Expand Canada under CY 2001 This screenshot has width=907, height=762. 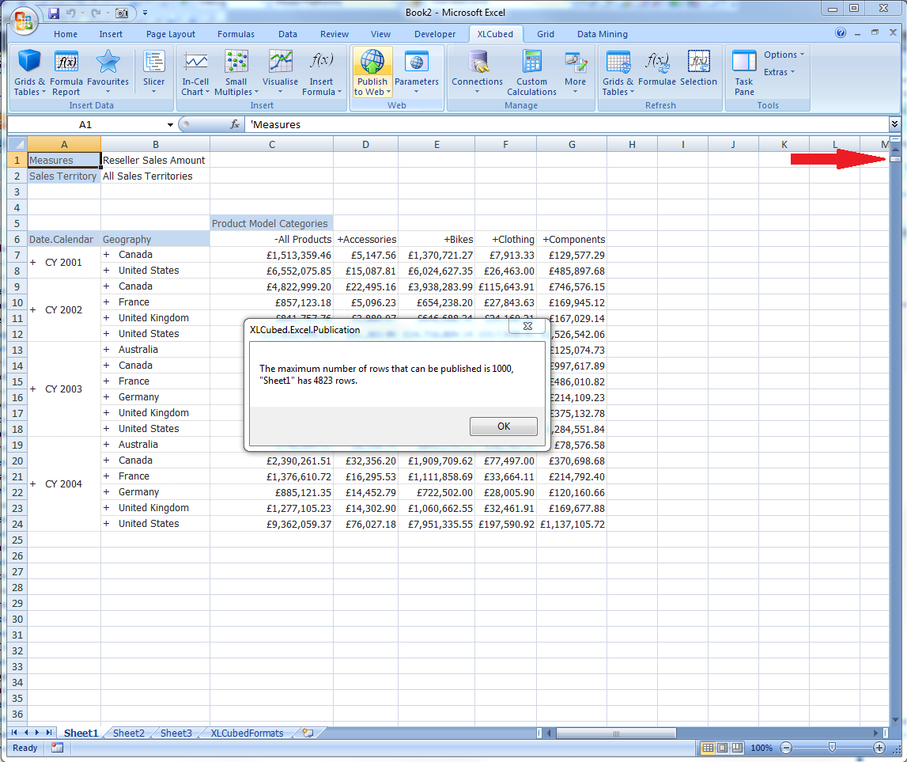107,255
